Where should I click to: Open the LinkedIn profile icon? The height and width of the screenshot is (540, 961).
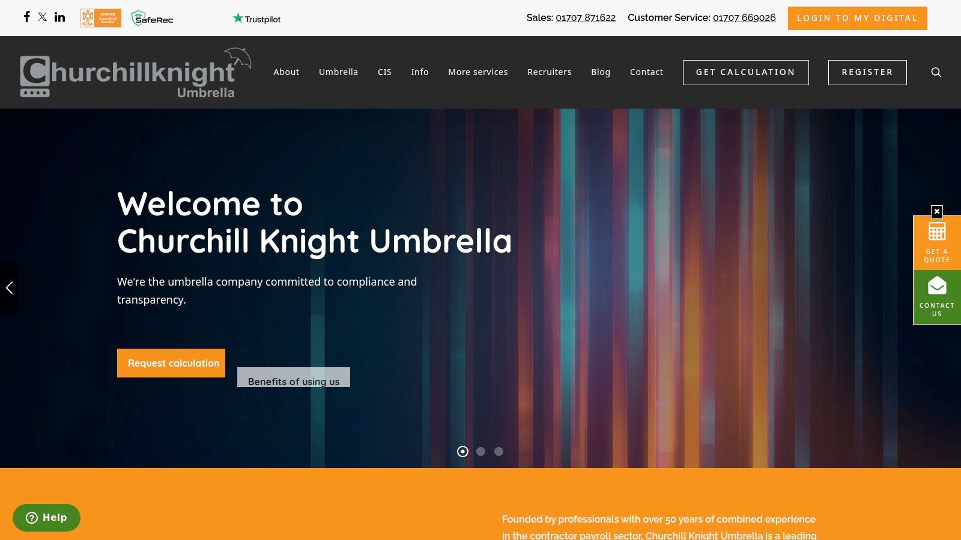(59, 17)
